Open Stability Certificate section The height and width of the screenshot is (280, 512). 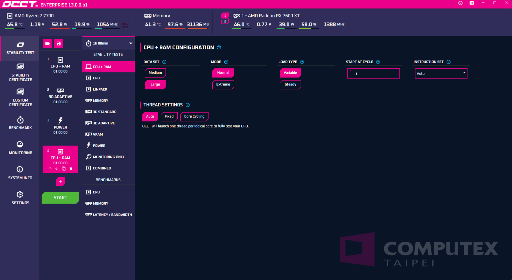(x=20, y=73)
